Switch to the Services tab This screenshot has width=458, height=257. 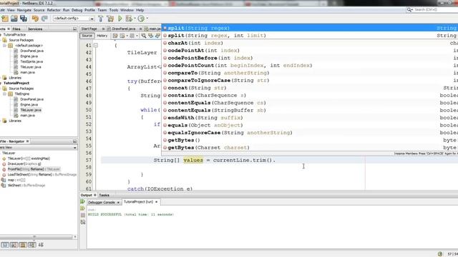pyautogui.click(x=35, y=29)
